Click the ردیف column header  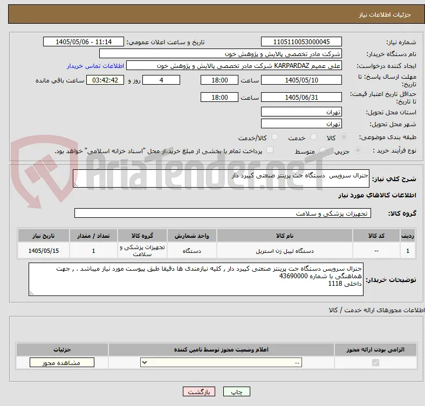click(407, 236)
